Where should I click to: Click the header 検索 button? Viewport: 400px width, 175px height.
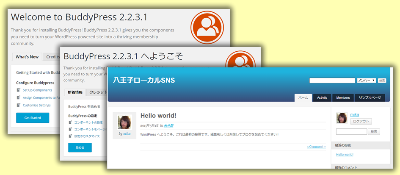(x=382, y=81)
